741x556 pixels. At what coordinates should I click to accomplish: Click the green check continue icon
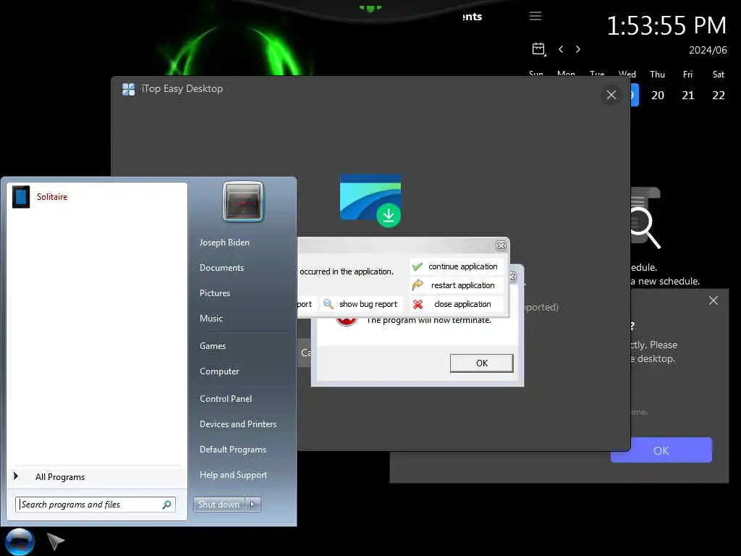pos(418,266)
